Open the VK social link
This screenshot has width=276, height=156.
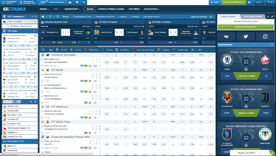[226, 37]
